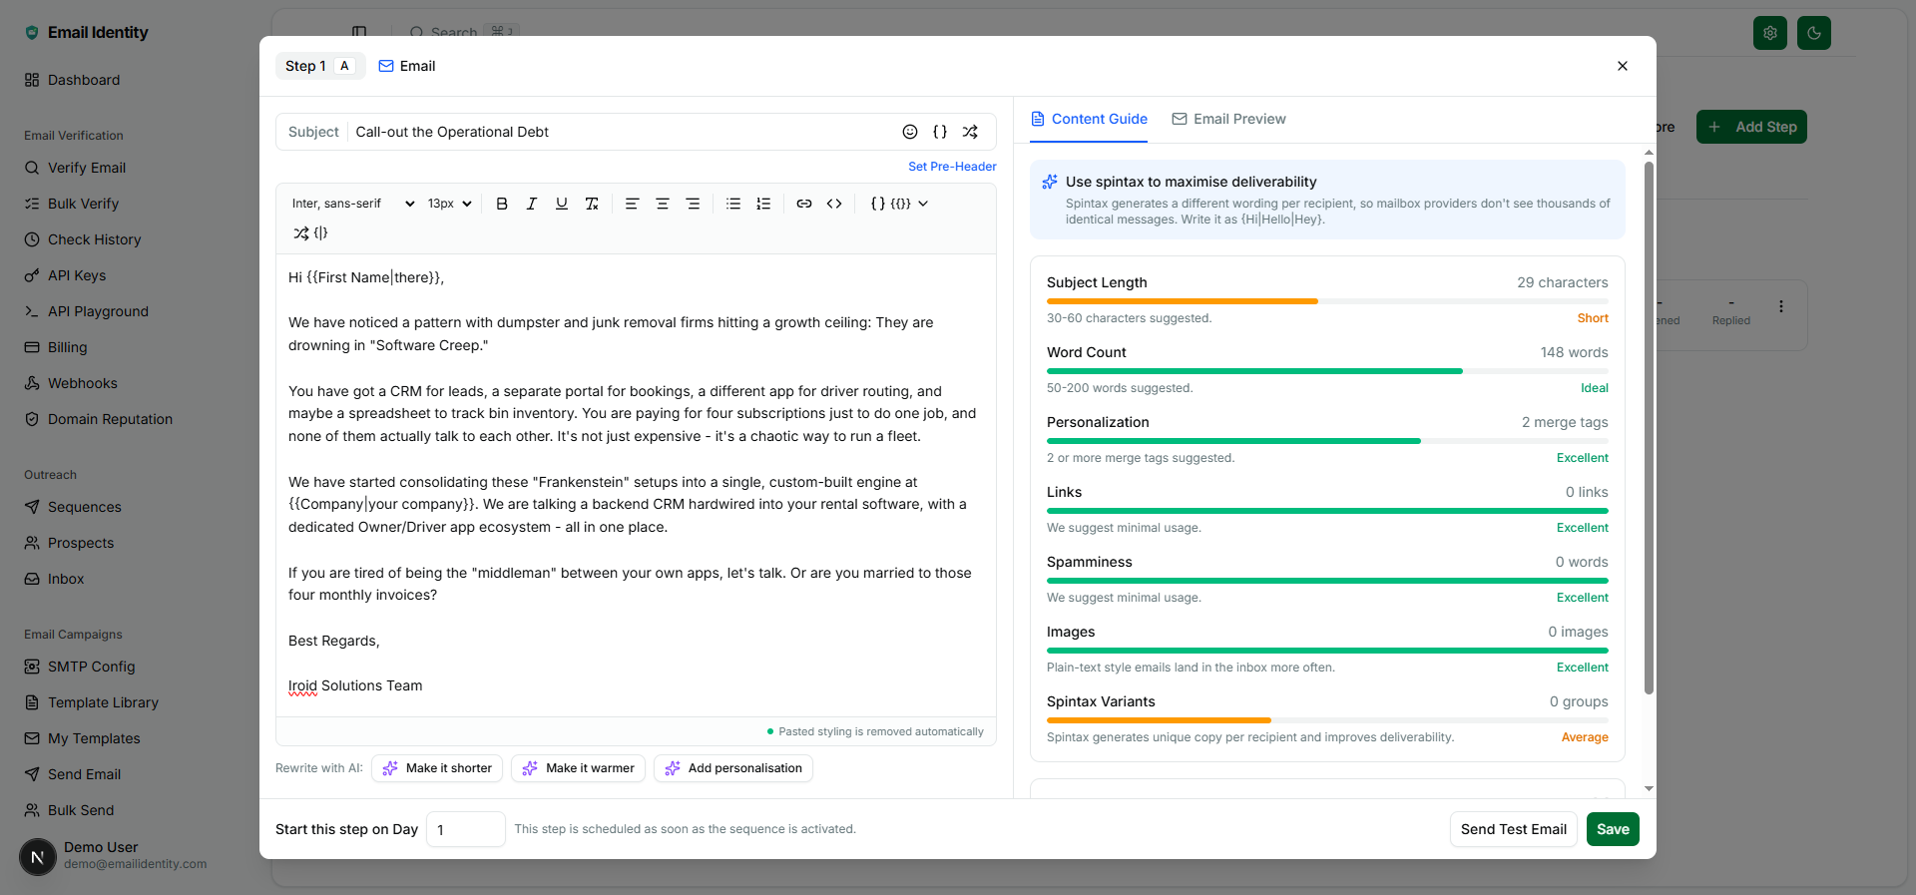Align text right
Screen dimensions: 1916x895
click(x=693, y=204)
